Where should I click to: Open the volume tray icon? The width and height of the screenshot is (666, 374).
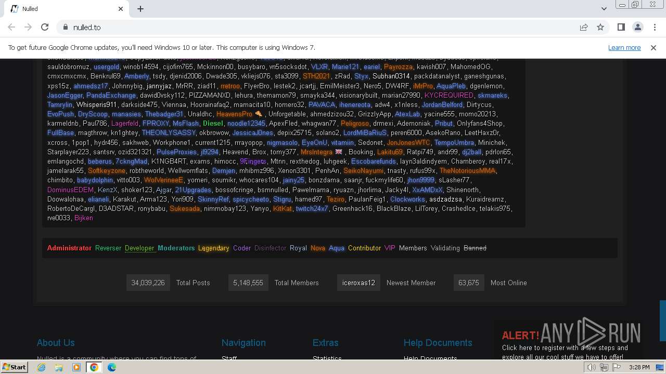pos(592,367)
